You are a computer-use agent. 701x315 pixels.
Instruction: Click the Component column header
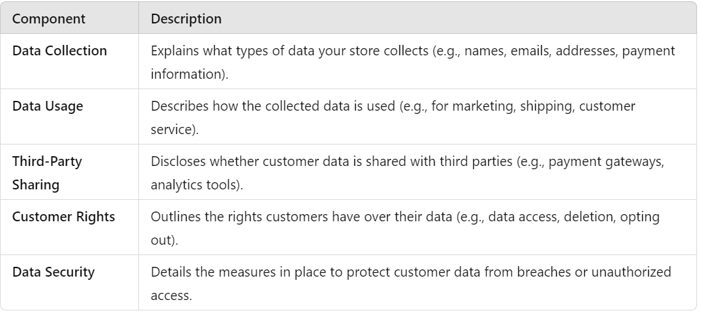click(x=48, y=19)
